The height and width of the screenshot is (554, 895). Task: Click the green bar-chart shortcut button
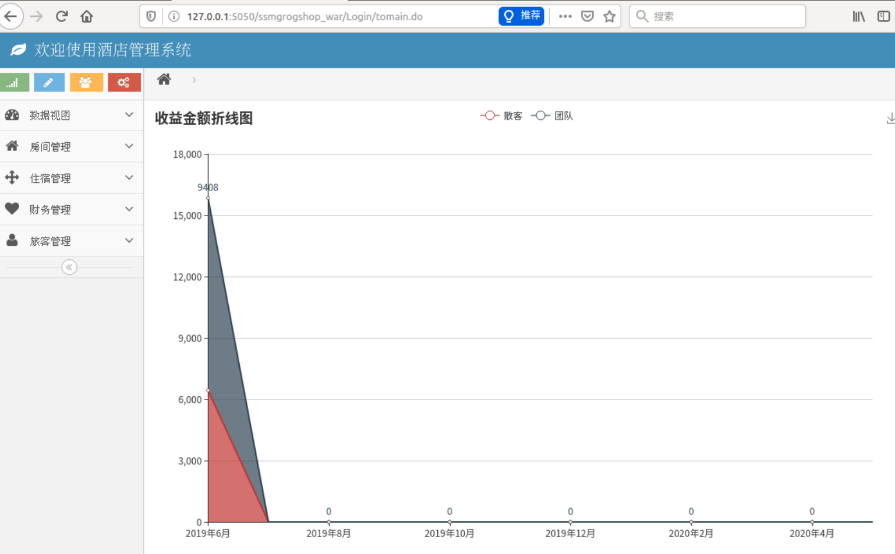pos(14,82)
